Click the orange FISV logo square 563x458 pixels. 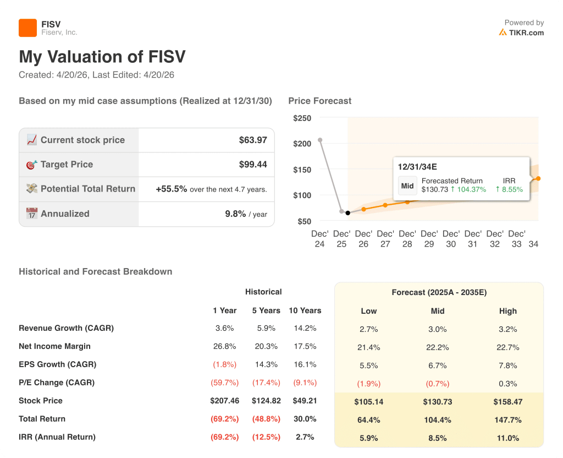pyautogui.click(x=26, y=27)
